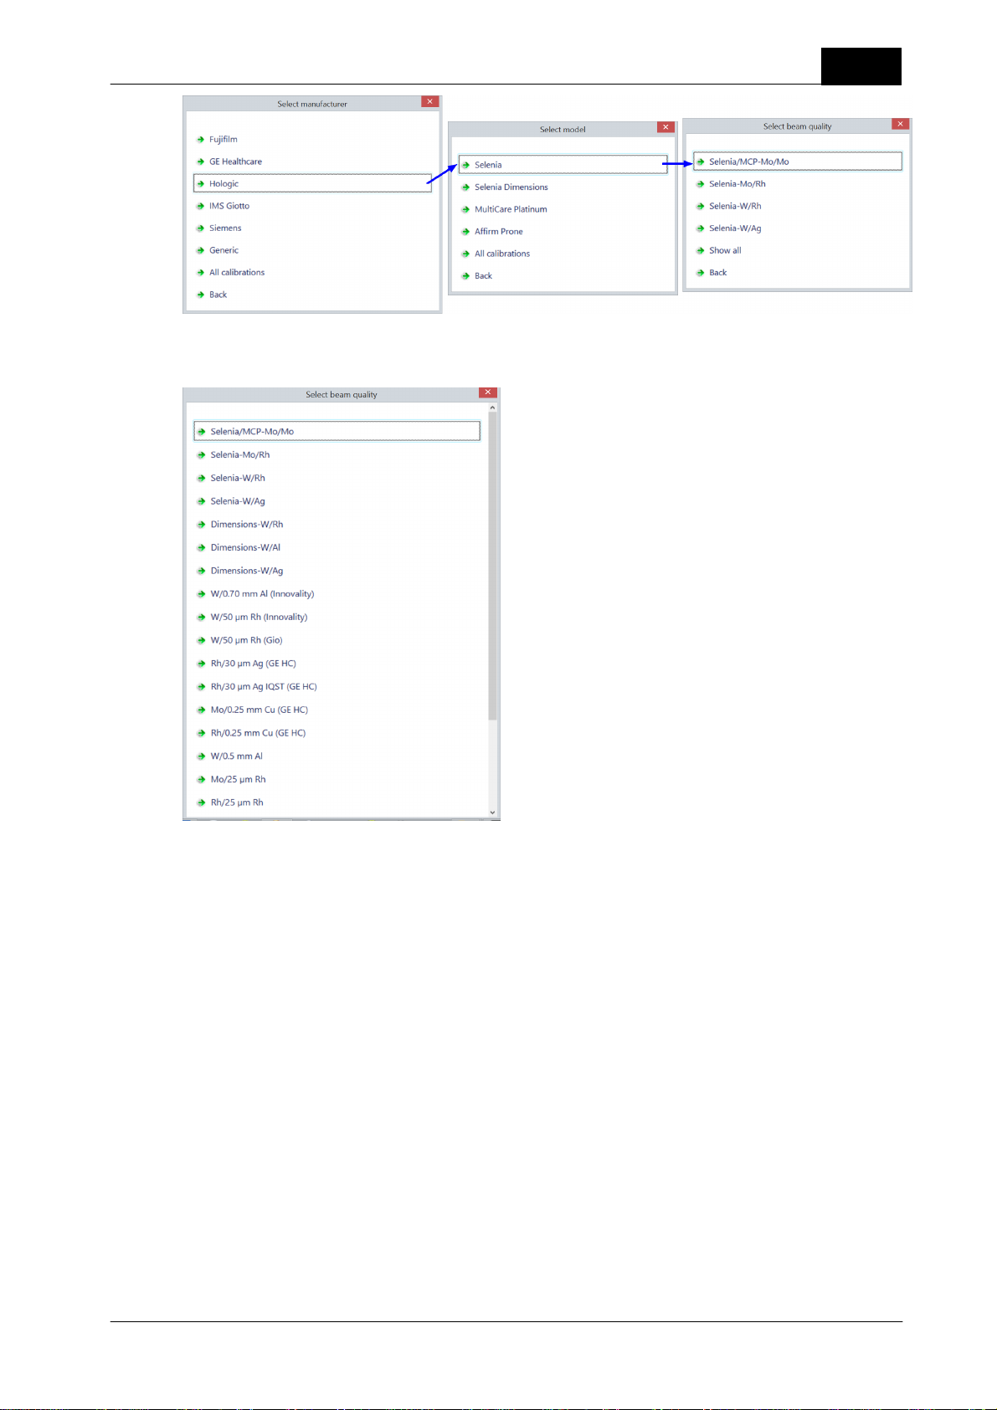Viewport: 997px width, 1410px height.
Task: Click scrollbar down arrow in beam quality list
Action: (492, 813)
